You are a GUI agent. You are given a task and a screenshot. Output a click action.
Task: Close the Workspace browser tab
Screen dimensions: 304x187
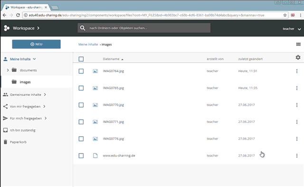(x=46, y=8)
